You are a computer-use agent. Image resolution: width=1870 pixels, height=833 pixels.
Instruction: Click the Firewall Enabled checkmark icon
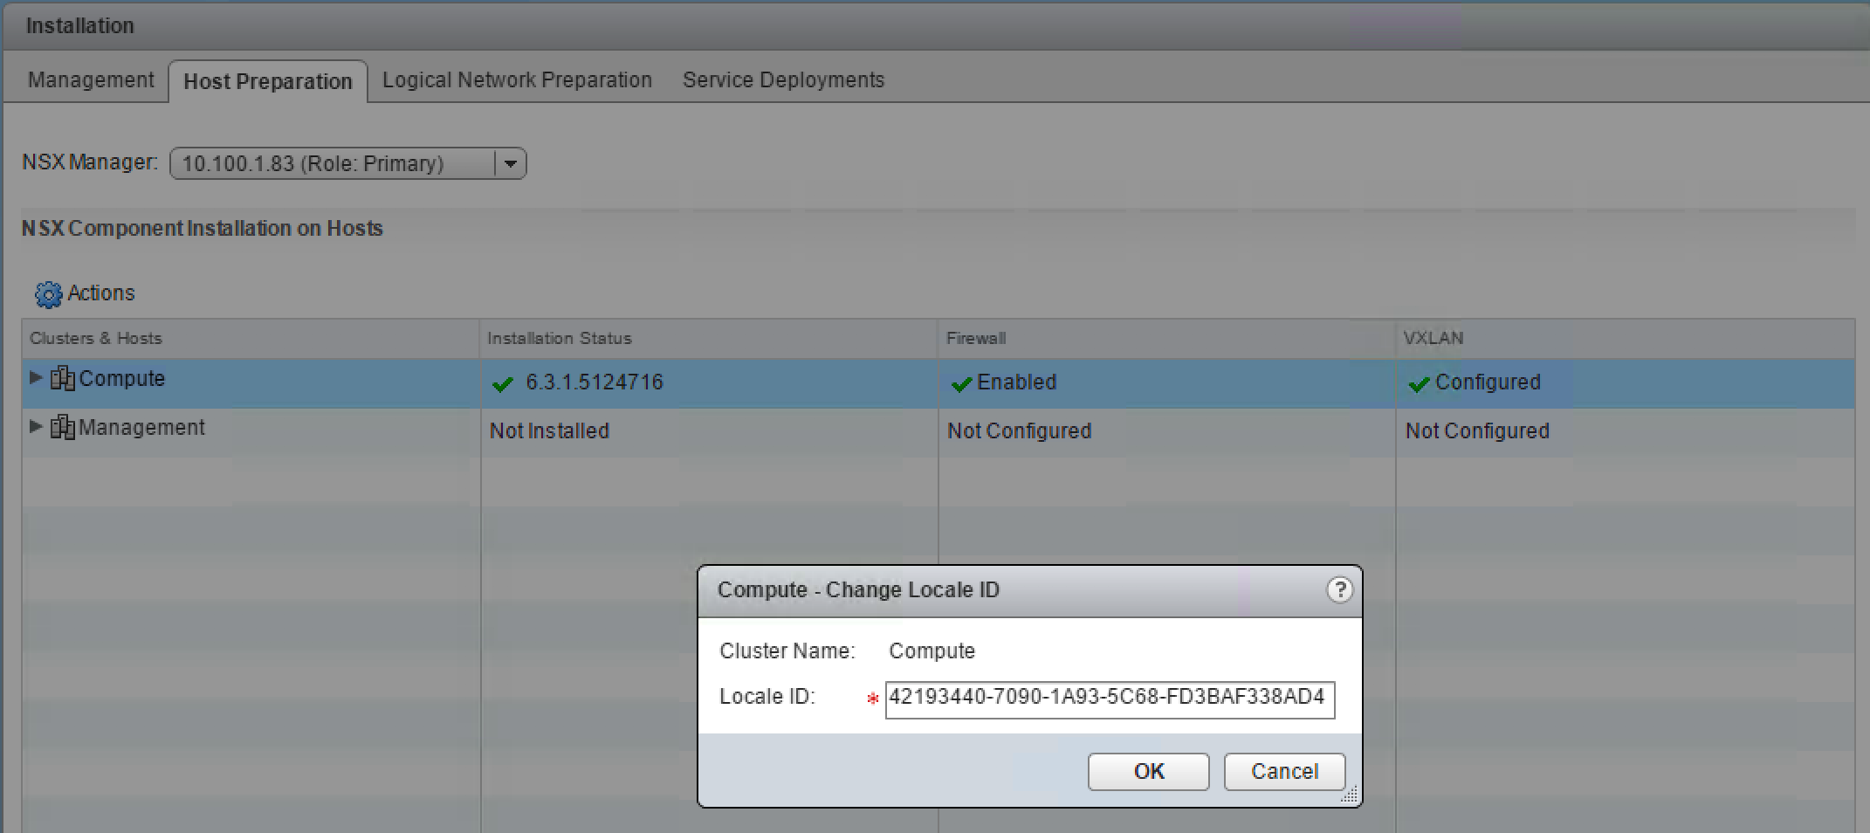click(961, 384)
